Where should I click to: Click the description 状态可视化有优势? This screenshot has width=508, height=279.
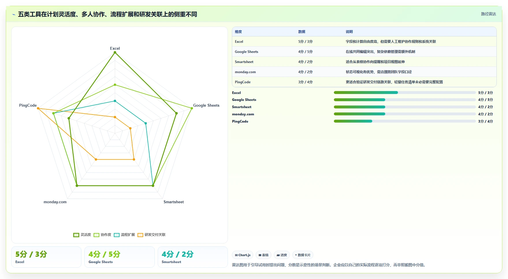click(x=379, y=72)
